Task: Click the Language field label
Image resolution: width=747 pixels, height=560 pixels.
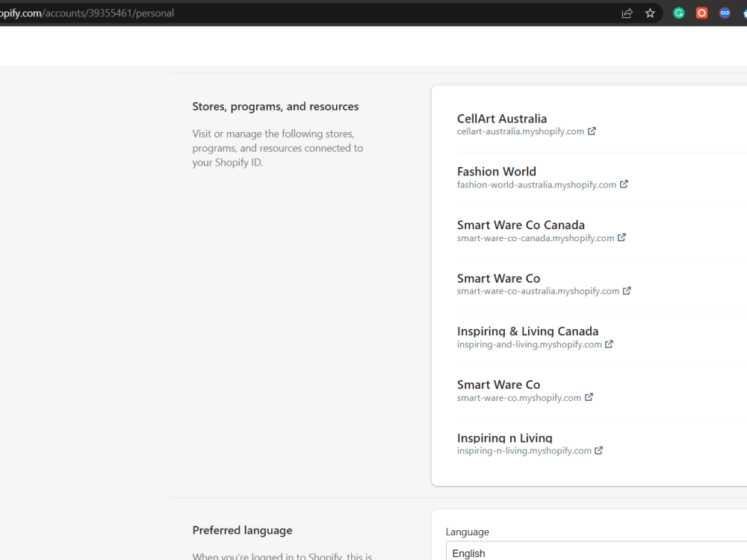Action: tap(468, 532)
